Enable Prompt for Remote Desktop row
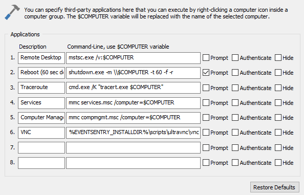 coord(206,57)
